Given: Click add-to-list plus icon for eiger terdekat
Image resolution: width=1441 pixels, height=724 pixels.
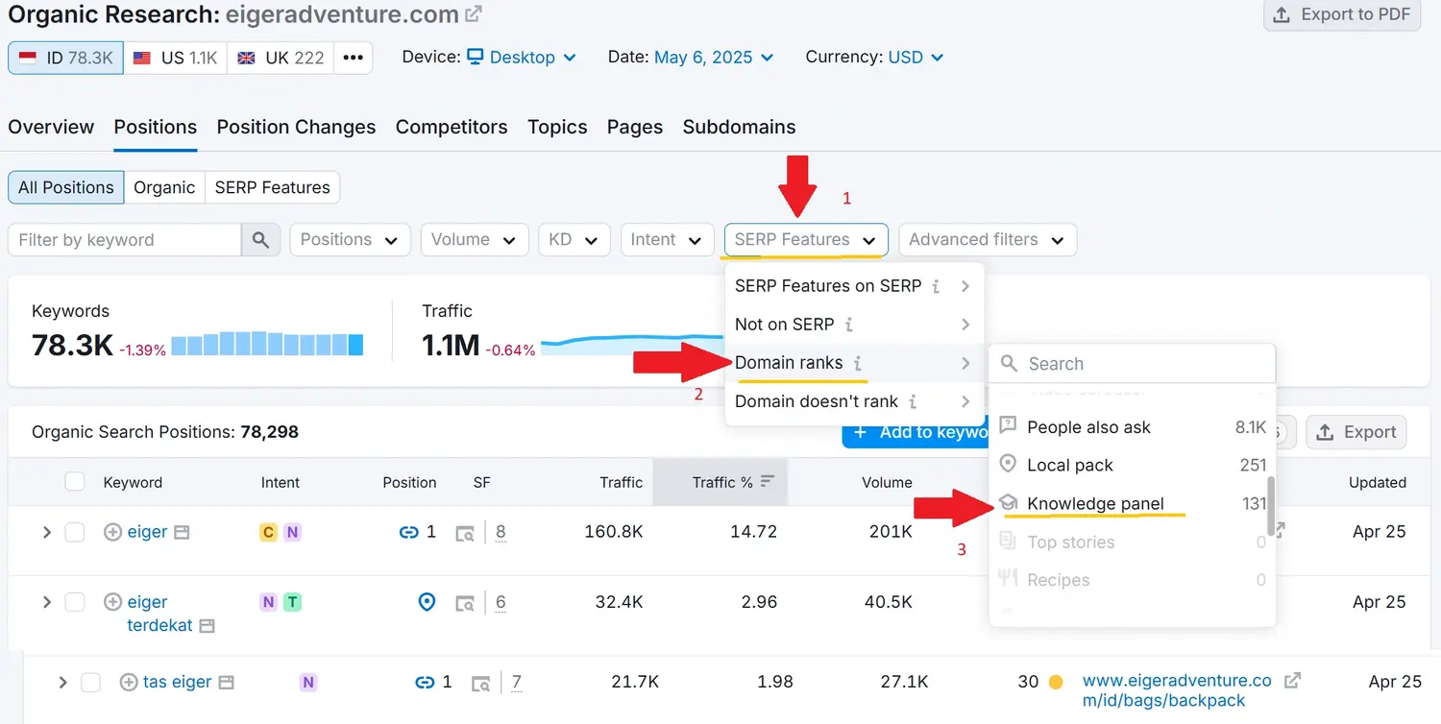Looking at the screenshot, I should click(112, 602).
